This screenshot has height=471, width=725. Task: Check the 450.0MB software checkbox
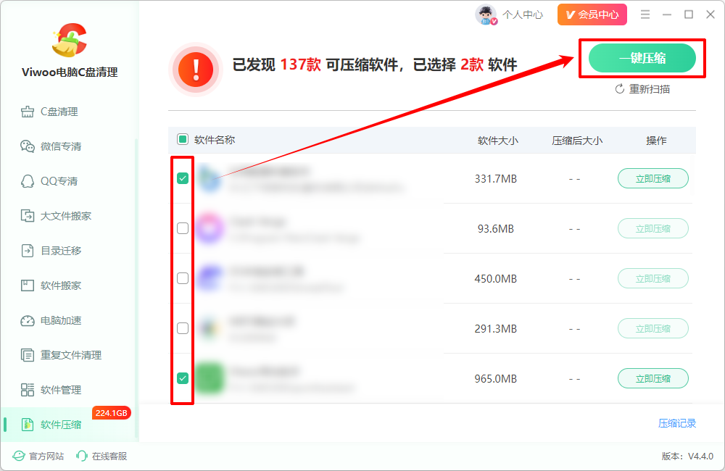[183, 278]
